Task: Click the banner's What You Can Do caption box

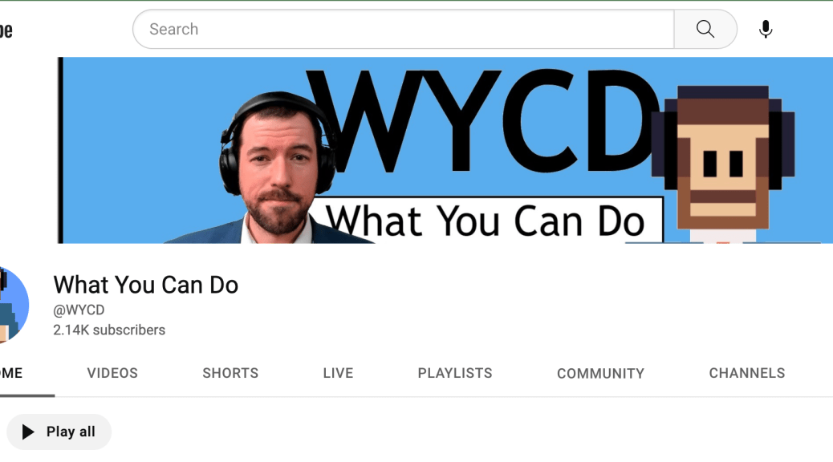Action: [490, 220]
